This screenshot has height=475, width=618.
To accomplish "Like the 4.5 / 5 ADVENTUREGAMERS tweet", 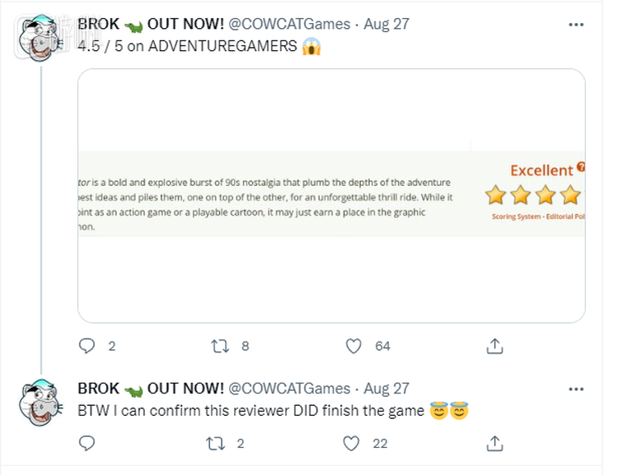I will click(353, 347).
